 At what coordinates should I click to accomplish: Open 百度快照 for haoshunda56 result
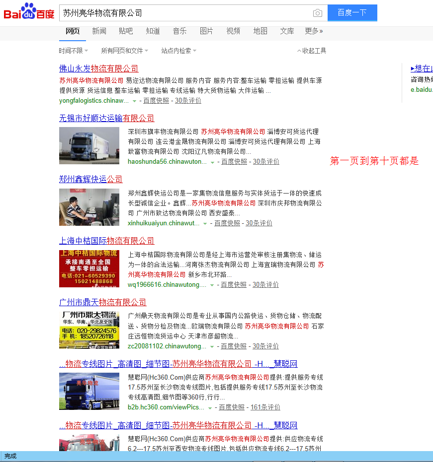coord(234,161)
